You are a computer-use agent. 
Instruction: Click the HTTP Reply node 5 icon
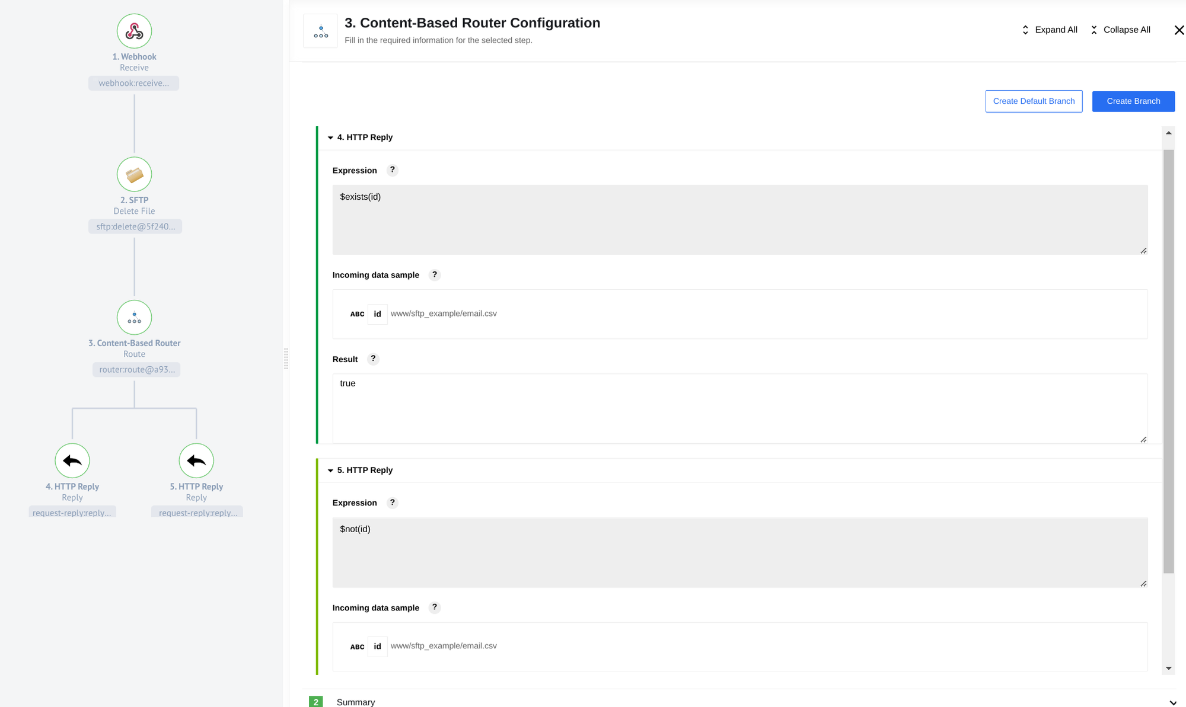(x=196, y=460)
